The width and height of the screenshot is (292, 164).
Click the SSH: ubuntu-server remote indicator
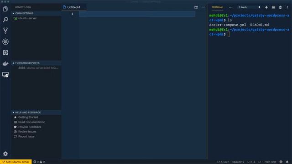coord(16,162)
